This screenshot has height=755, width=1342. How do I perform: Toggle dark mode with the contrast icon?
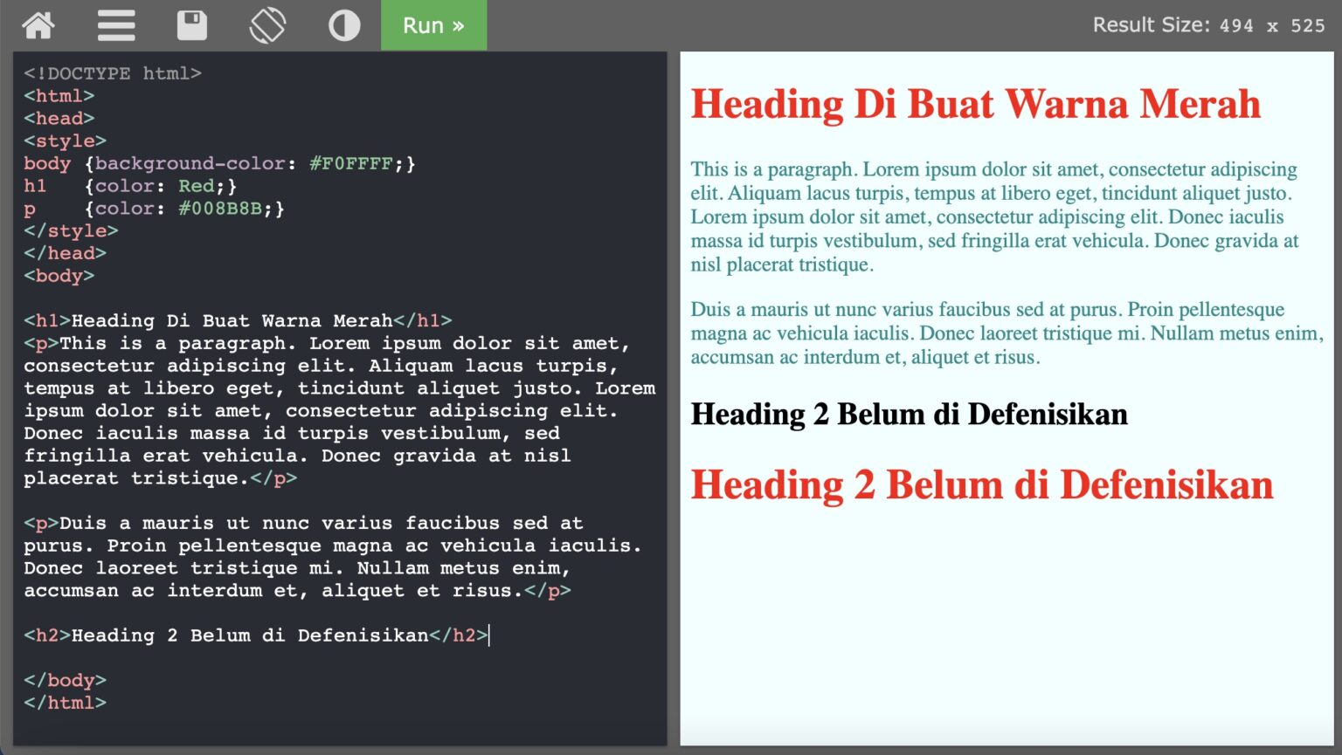[343, 25]
